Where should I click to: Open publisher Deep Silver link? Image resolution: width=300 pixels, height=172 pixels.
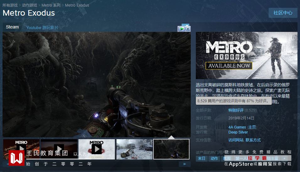click(x=238, y=132)
